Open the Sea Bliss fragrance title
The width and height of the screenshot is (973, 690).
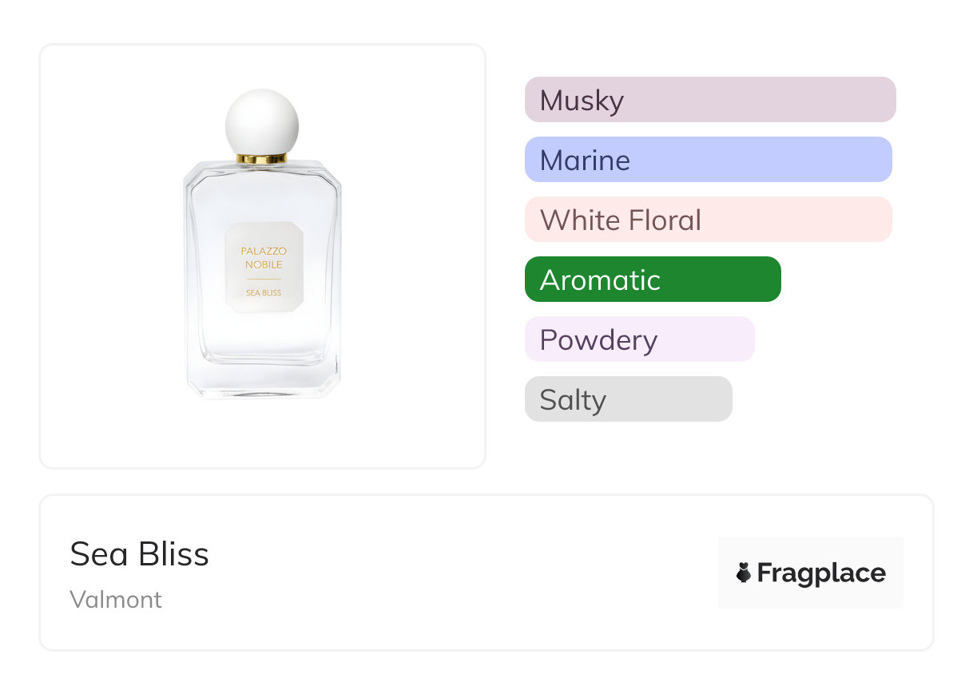[x=140, y=554]
